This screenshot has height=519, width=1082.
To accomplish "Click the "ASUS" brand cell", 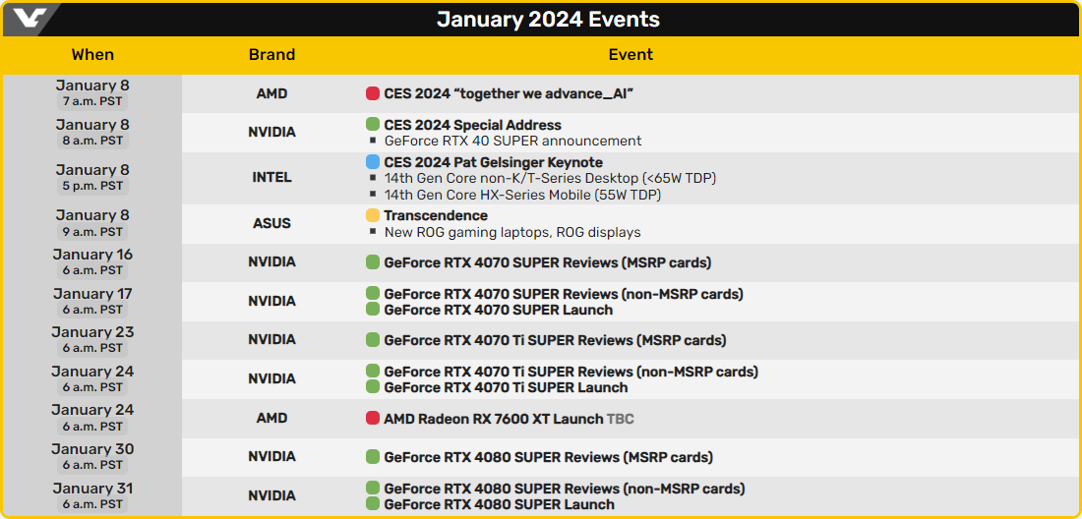I will (x=271, y=224).
